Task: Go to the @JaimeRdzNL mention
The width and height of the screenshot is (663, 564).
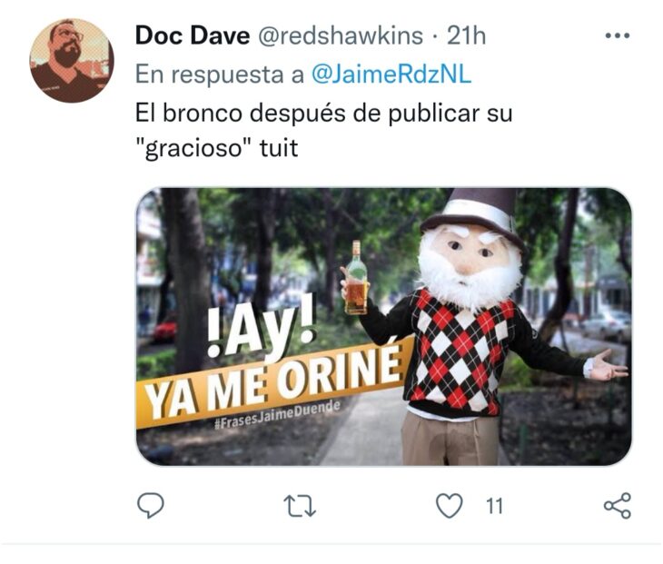Action: tap(391, 74)
